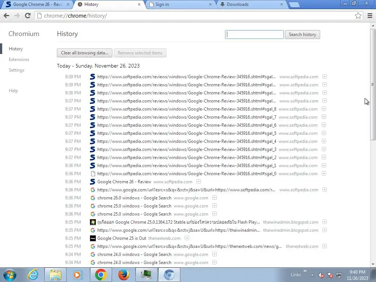
Task: Open dropdown for the sgal_5 entry
Action: pyautogui.click(x=324, y=133)
